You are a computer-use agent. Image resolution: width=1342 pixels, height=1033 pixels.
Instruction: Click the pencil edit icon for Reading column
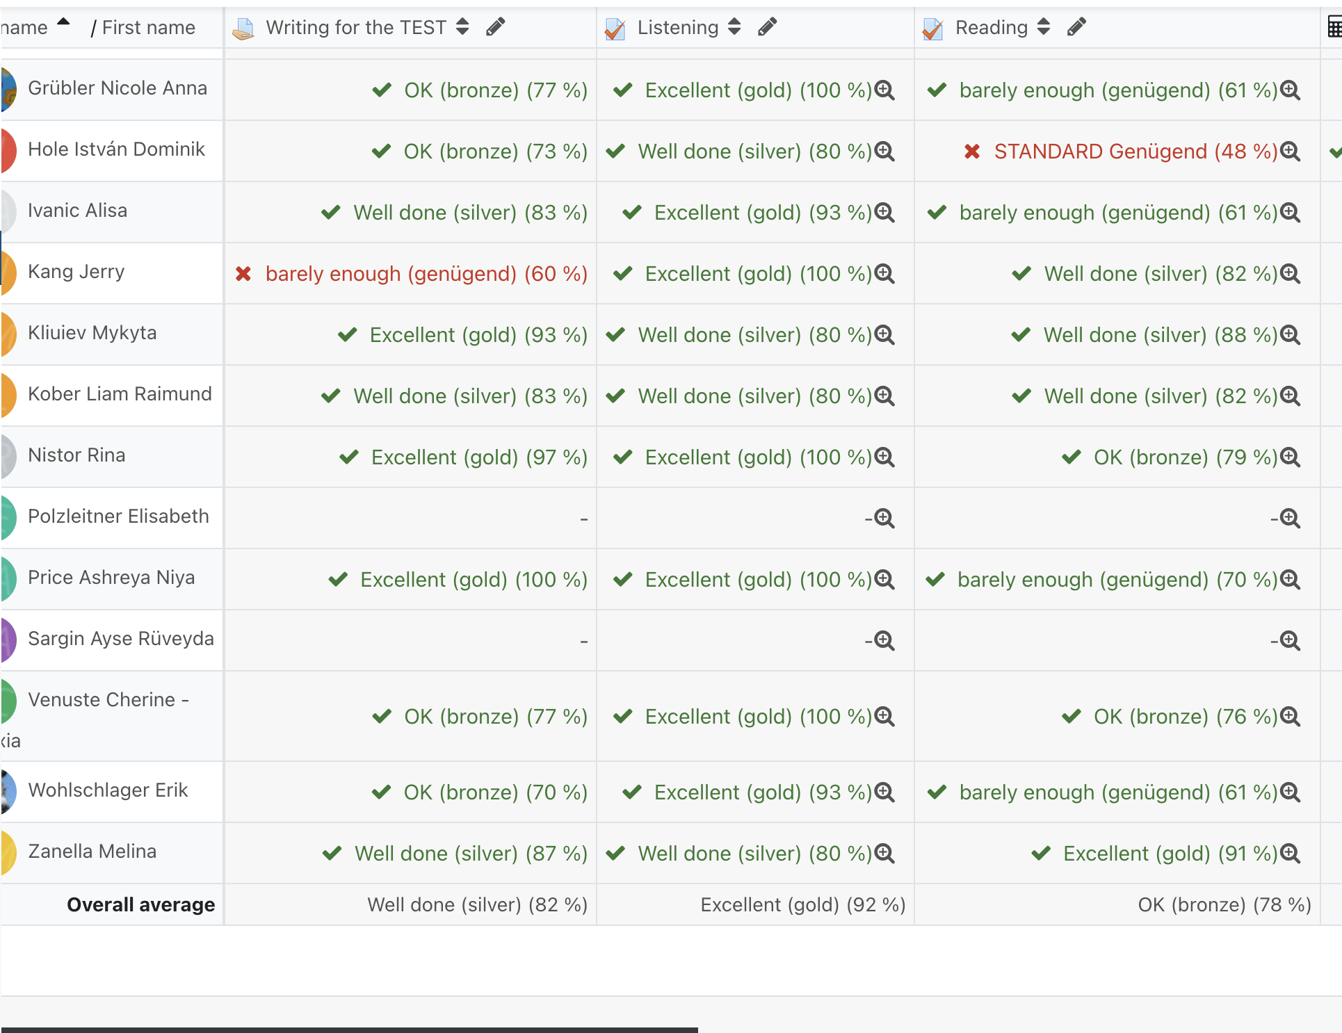point(1076,27)
